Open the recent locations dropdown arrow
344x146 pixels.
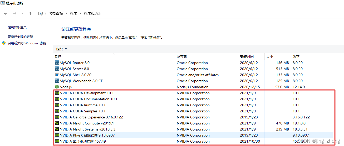[x=23, y=13]
